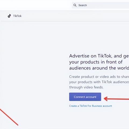Click the 'TikTok For Business' words in link
The height and width of the screenshot is (129, 129).
coord(91,106)
